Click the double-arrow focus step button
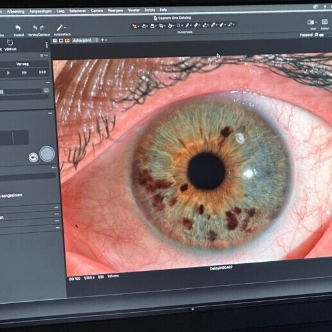This screenshot has height=332, width=332. click(24, 73)
